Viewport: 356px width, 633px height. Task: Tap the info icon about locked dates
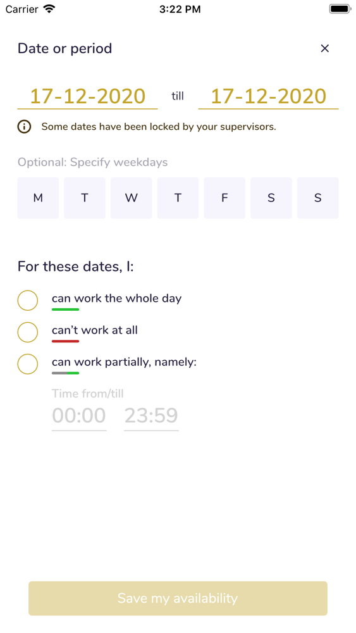(x=24, y=127)
